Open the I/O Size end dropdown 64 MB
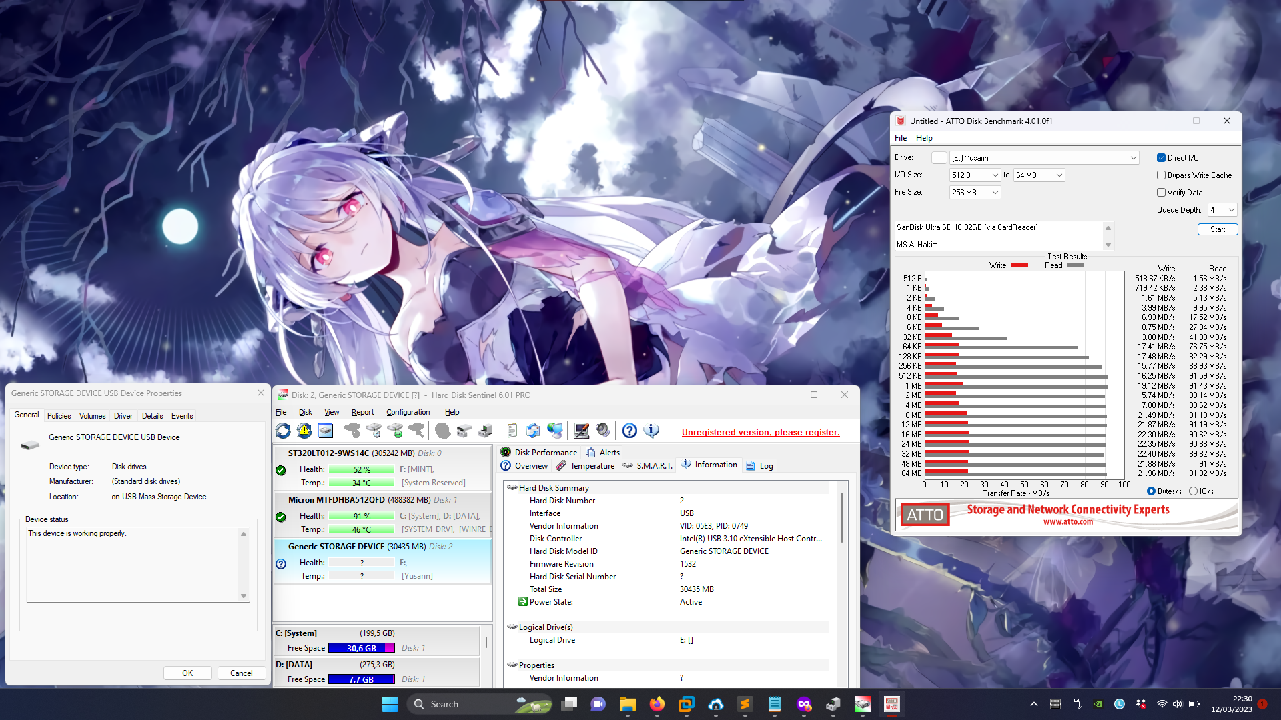1281x720 pixels. [1039, 175]
